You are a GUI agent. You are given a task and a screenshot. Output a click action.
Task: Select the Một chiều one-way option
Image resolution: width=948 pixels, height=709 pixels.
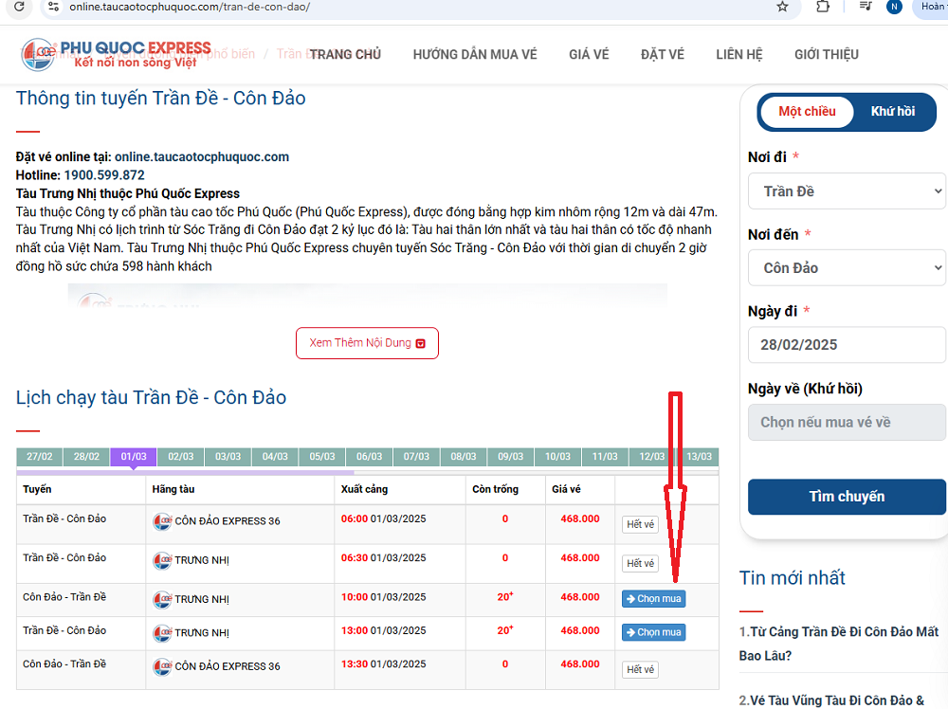[x=807, y=111]
